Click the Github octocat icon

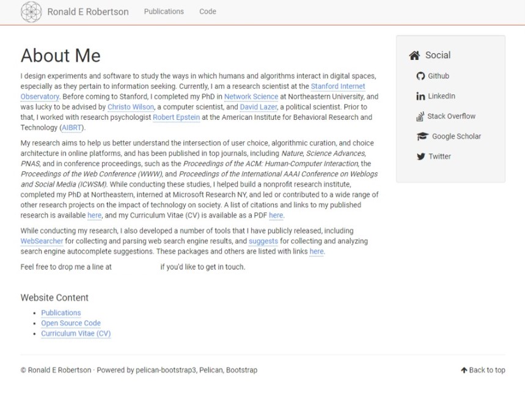(x=420, y=76)
